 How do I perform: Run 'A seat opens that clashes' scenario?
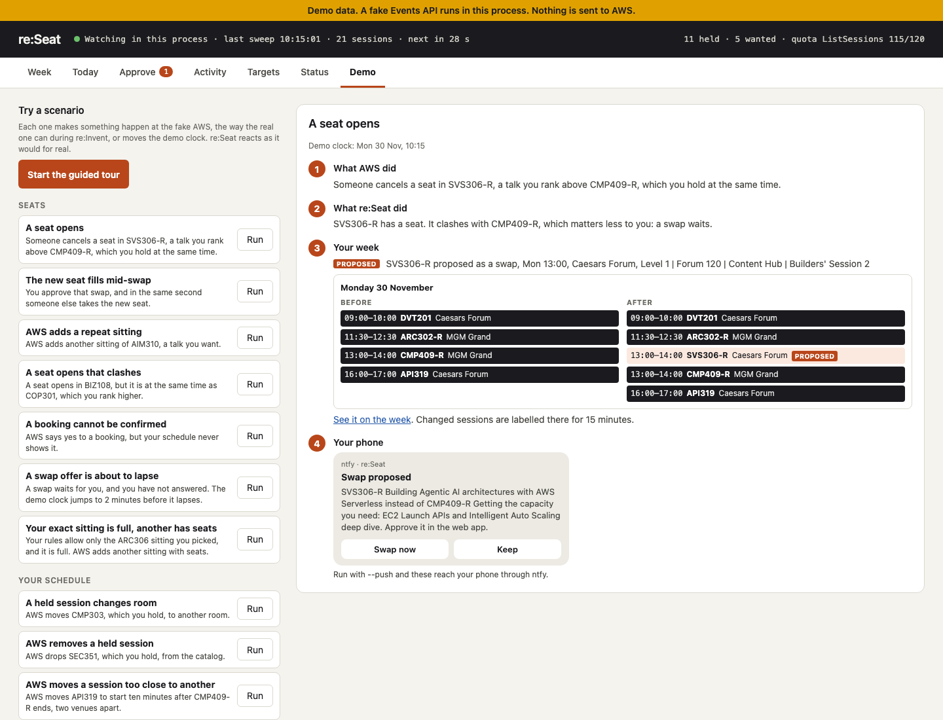tap(255, 384)
